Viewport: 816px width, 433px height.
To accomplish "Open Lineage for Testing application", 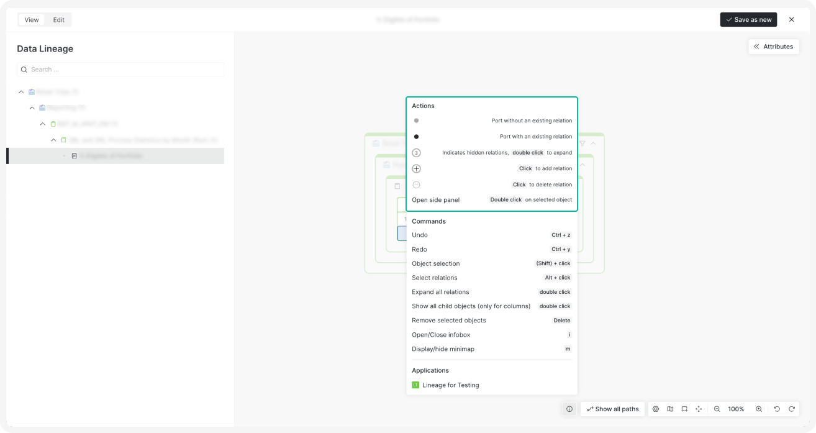I will 450,385.
